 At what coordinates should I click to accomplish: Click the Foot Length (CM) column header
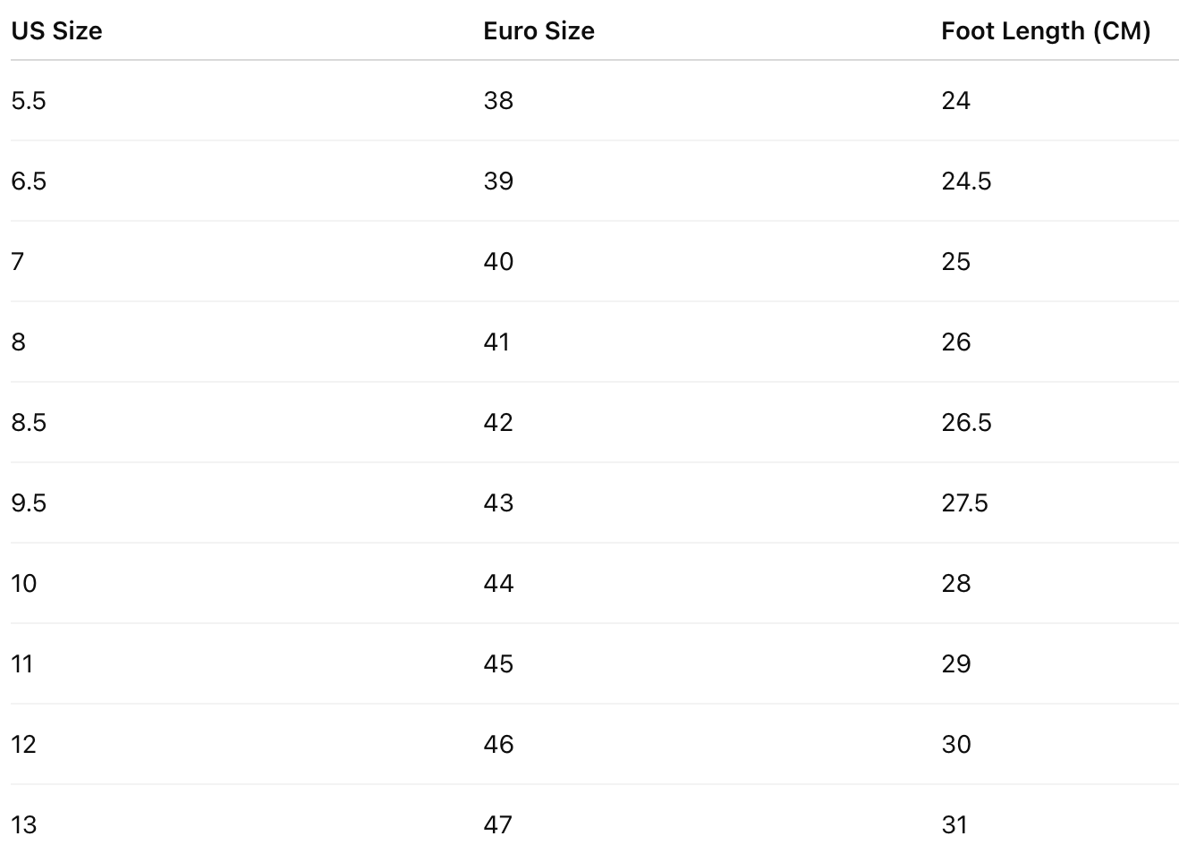click(1045, 31)
